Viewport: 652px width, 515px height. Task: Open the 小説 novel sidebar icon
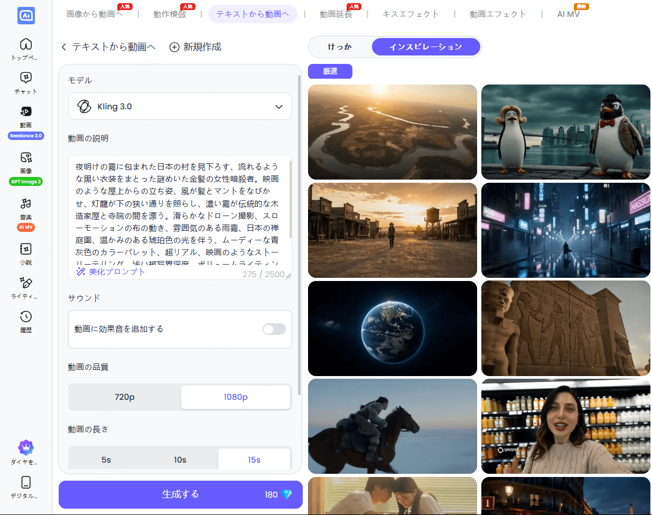click(26, 249)
